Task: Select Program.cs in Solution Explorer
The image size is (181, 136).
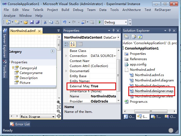Action: point(139,102)
